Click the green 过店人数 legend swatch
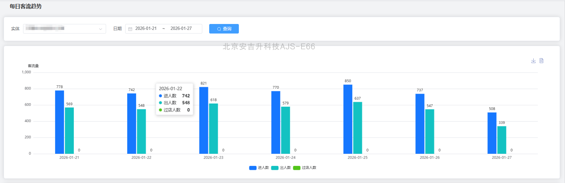This screenshot has width=565, height=183. point(297,168)
